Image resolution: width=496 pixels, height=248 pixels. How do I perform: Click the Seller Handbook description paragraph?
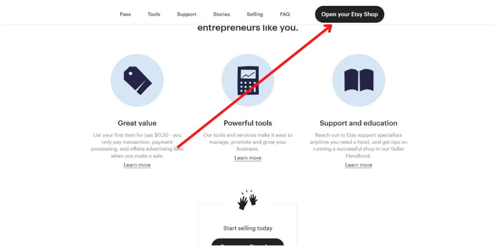358,145
